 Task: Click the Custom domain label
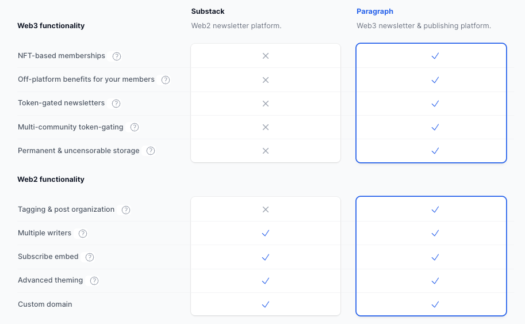[x=45, y=304]
